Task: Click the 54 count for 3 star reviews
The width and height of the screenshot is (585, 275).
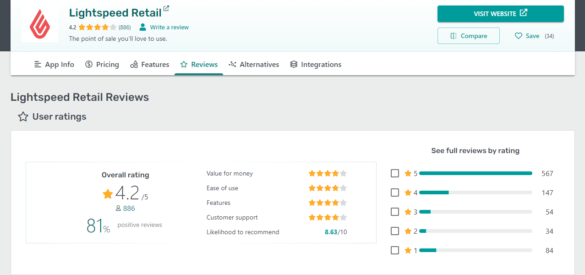Action: 549,212
